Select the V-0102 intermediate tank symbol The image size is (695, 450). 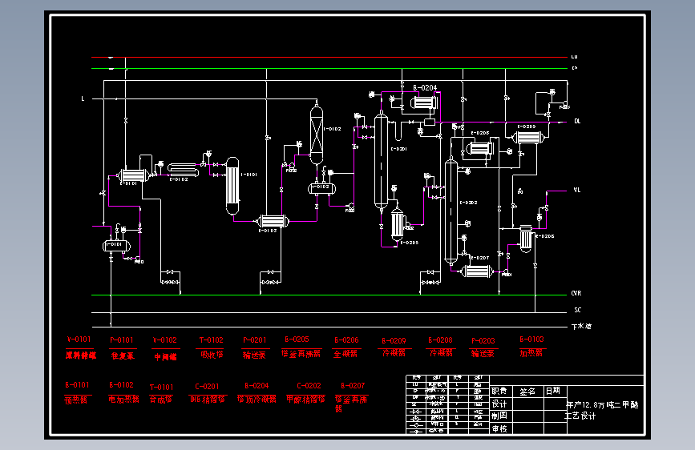321,189
